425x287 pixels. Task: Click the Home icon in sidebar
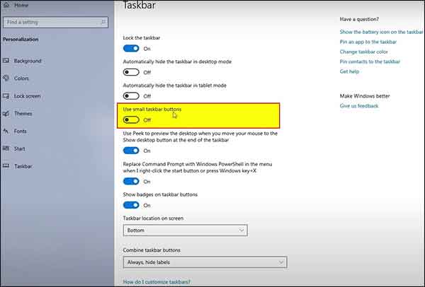[6, 5]
